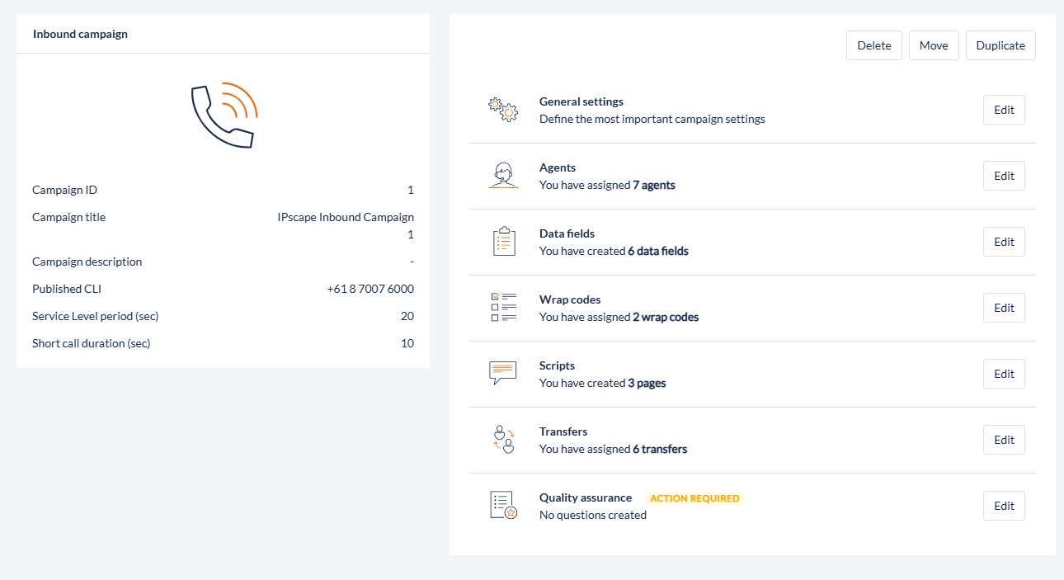Viewport: 1064px width, 580px height.
Task: Click the Scripts speech bubble icon
Action: [503, 373]
